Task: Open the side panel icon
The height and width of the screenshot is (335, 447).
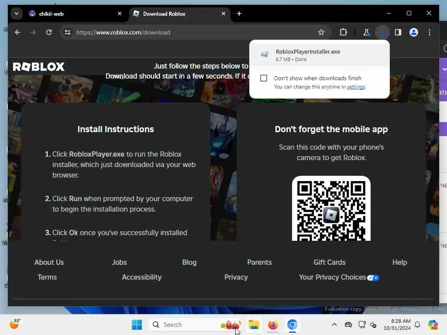Action: (x=398, y=32)
